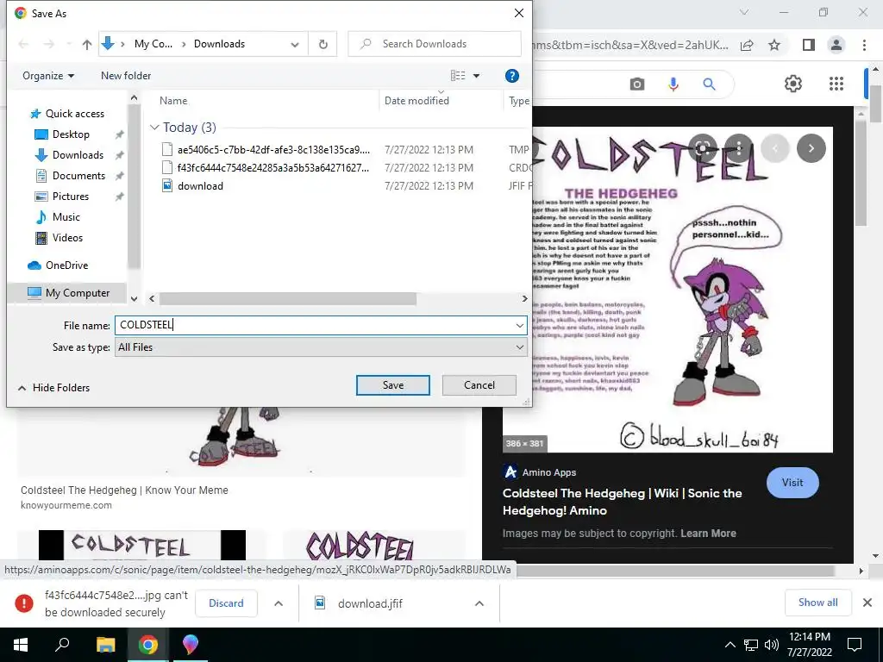The width and height of the screenshot is (883, 662).
Task: Open Chrome three-dot menu
Action: tap(864, 45)
